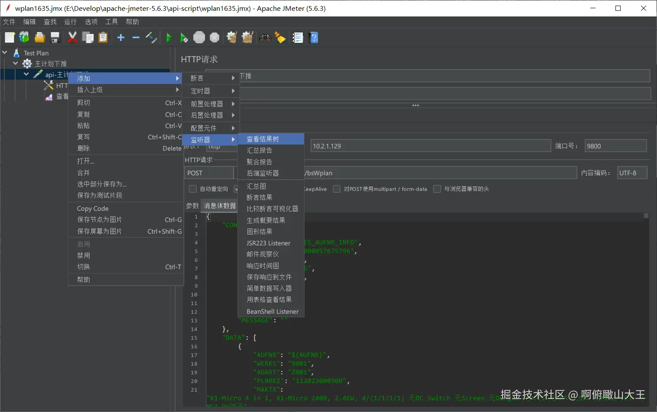Click the path field /bsWplan
657x412 pixels.
(x=440, y=173)
